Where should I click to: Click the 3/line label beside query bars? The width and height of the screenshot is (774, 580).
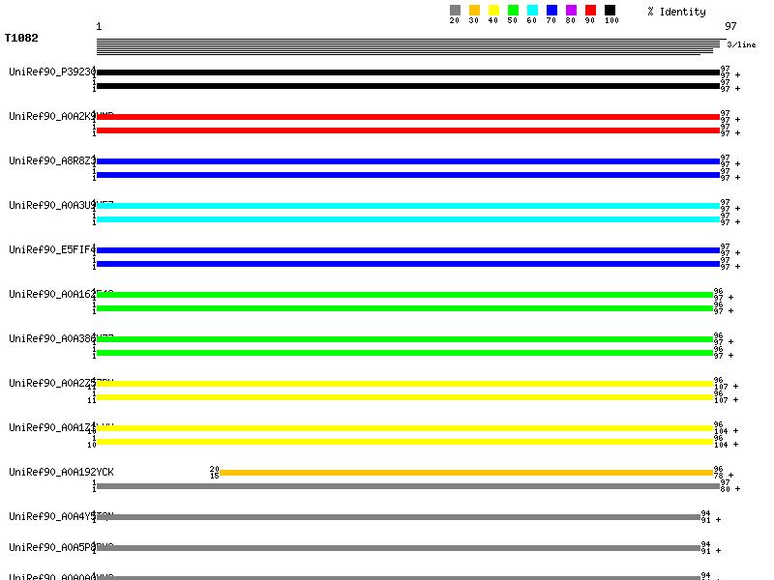[741, 44]
